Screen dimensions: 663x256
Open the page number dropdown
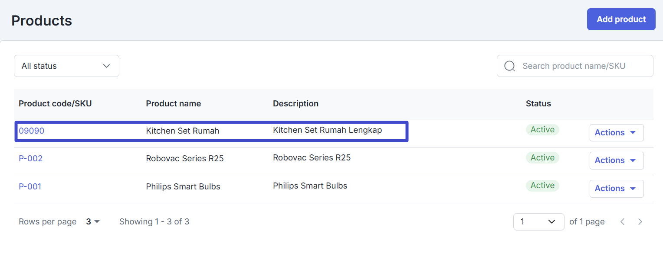[x=538, y=222]
